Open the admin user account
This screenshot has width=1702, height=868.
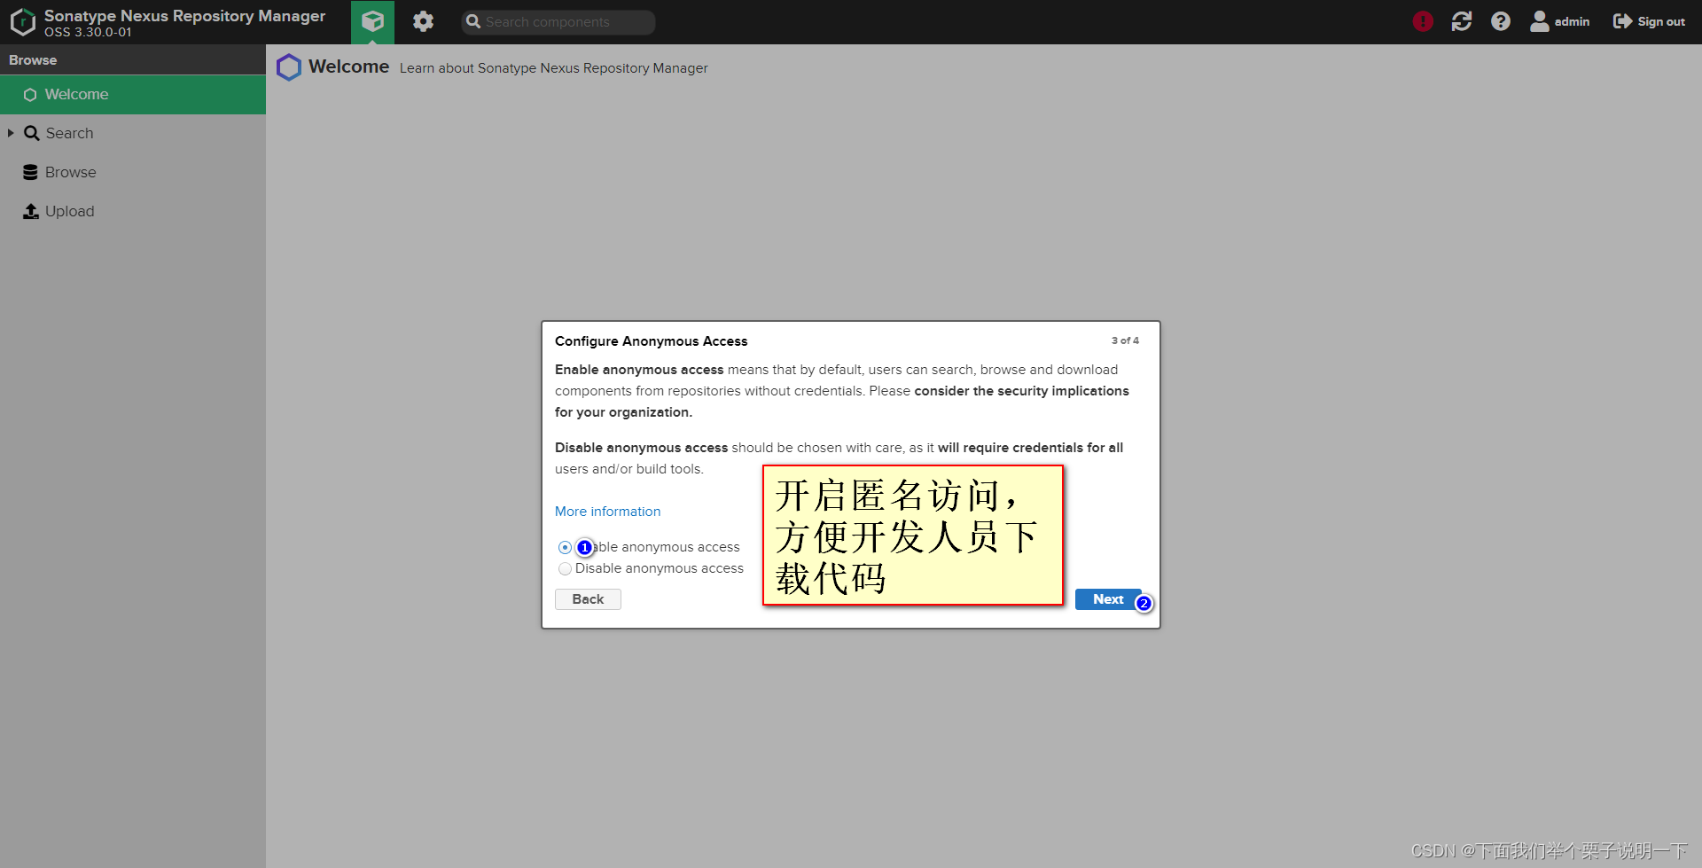(1560, 21)
